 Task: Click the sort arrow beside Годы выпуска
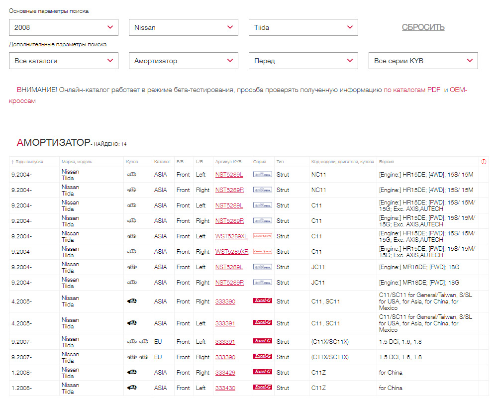12,162
